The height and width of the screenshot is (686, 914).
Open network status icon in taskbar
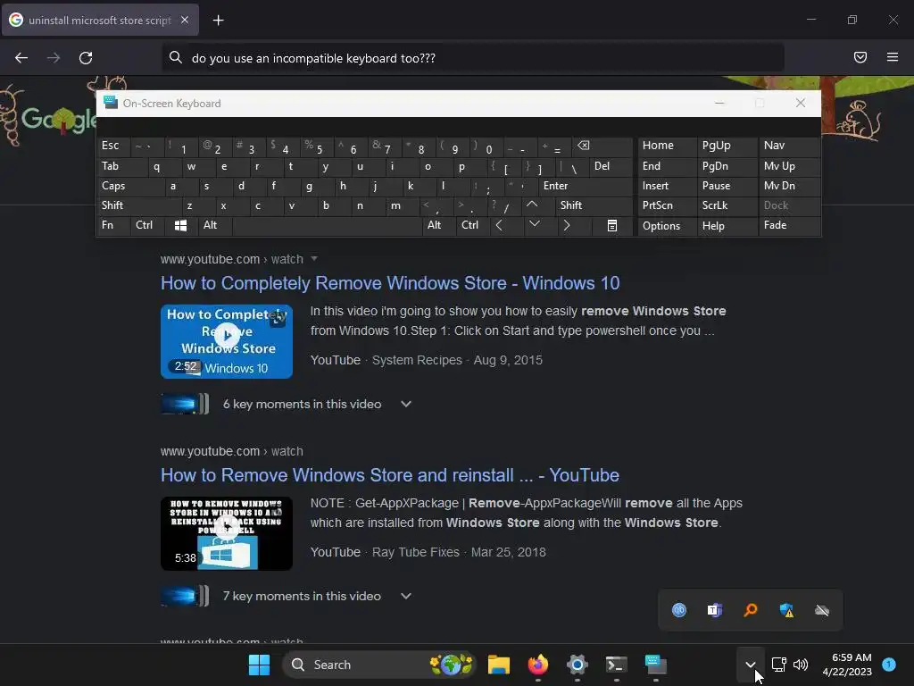778,665
